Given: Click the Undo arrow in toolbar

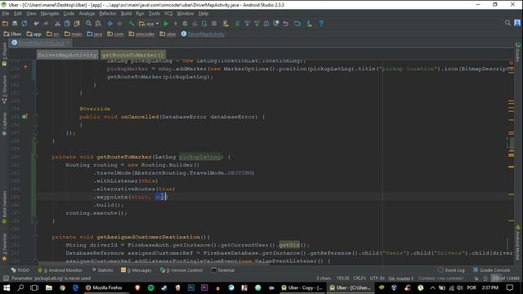Looking at the screenshot, I should [36, 24].
